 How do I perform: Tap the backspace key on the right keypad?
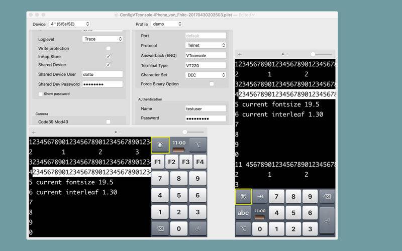[327, 196]
